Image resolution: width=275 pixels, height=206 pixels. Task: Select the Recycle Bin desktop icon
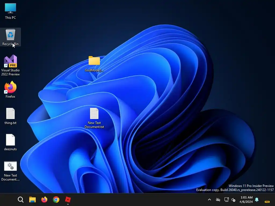tap(10, 37)
